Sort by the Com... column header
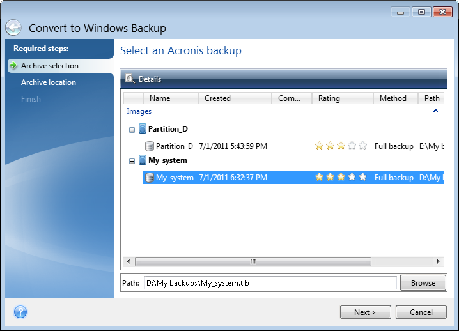 pyautogui.click(x=292, y=98)
